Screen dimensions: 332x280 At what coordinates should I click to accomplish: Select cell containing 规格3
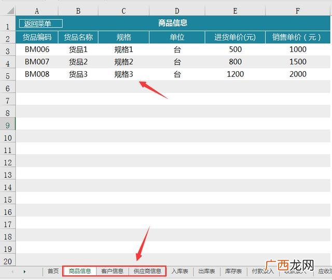tap(123, 74)
